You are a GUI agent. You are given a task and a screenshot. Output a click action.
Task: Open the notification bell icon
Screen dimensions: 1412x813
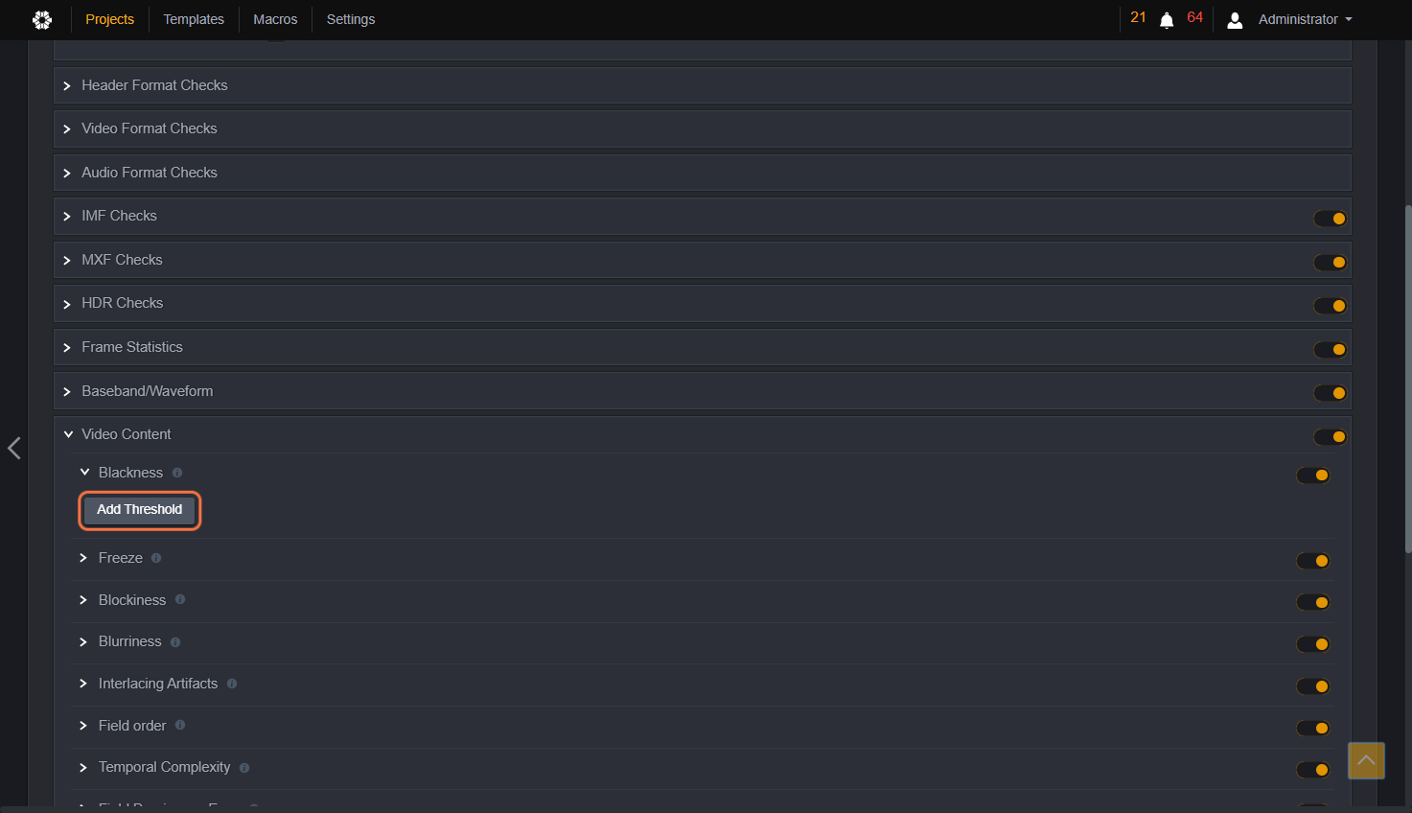click(1167, 20)
